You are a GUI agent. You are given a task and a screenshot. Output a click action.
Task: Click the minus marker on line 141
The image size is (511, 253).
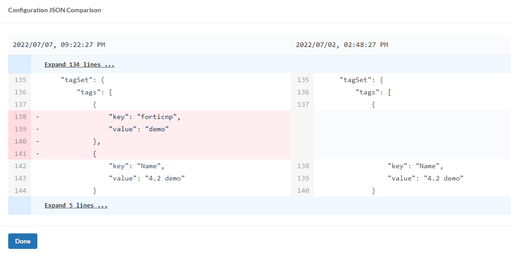[37, 154]
